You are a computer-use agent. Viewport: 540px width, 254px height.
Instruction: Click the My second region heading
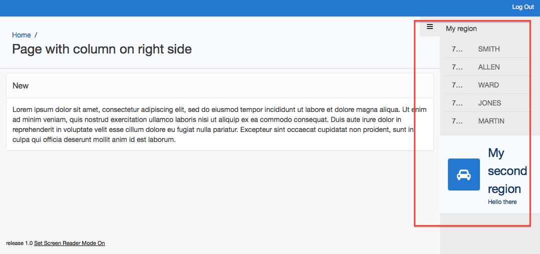pyautogui.click(x=507, y=171)
